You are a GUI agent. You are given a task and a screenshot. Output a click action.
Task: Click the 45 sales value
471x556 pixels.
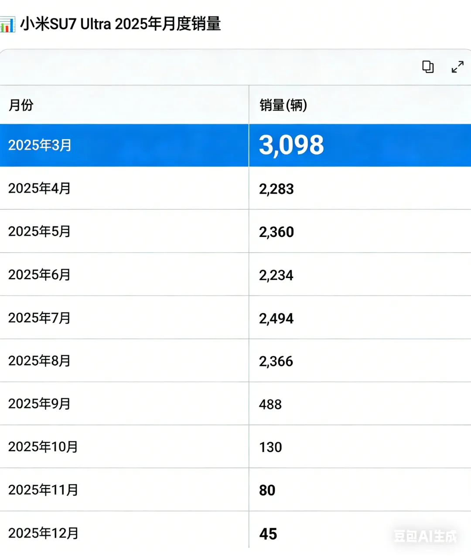coord(268,534)
